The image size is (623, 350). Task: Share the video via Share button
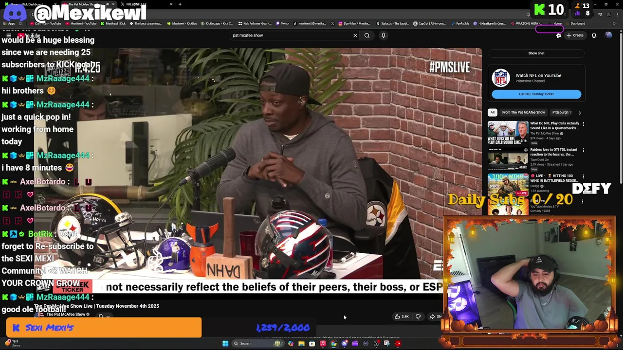click(435, 317)
